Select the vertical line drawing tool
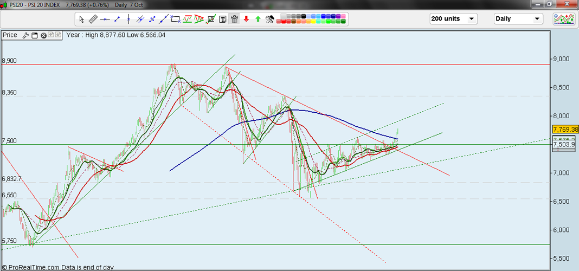 pyautogui.click(x=128, y=19)
